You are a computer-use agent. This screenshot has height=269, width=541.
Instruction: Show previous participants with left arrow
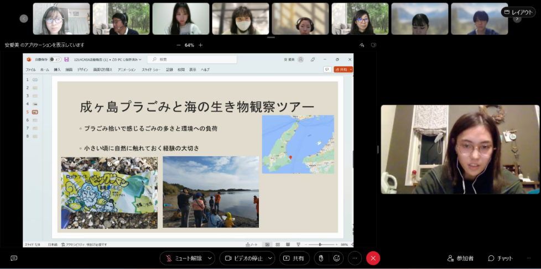pyautogui.click(x=24, y=19)
